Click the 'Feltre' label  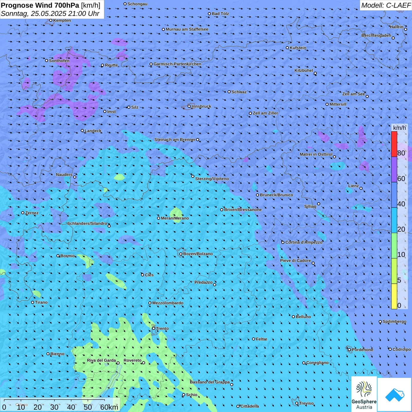(x=262, y=339)
